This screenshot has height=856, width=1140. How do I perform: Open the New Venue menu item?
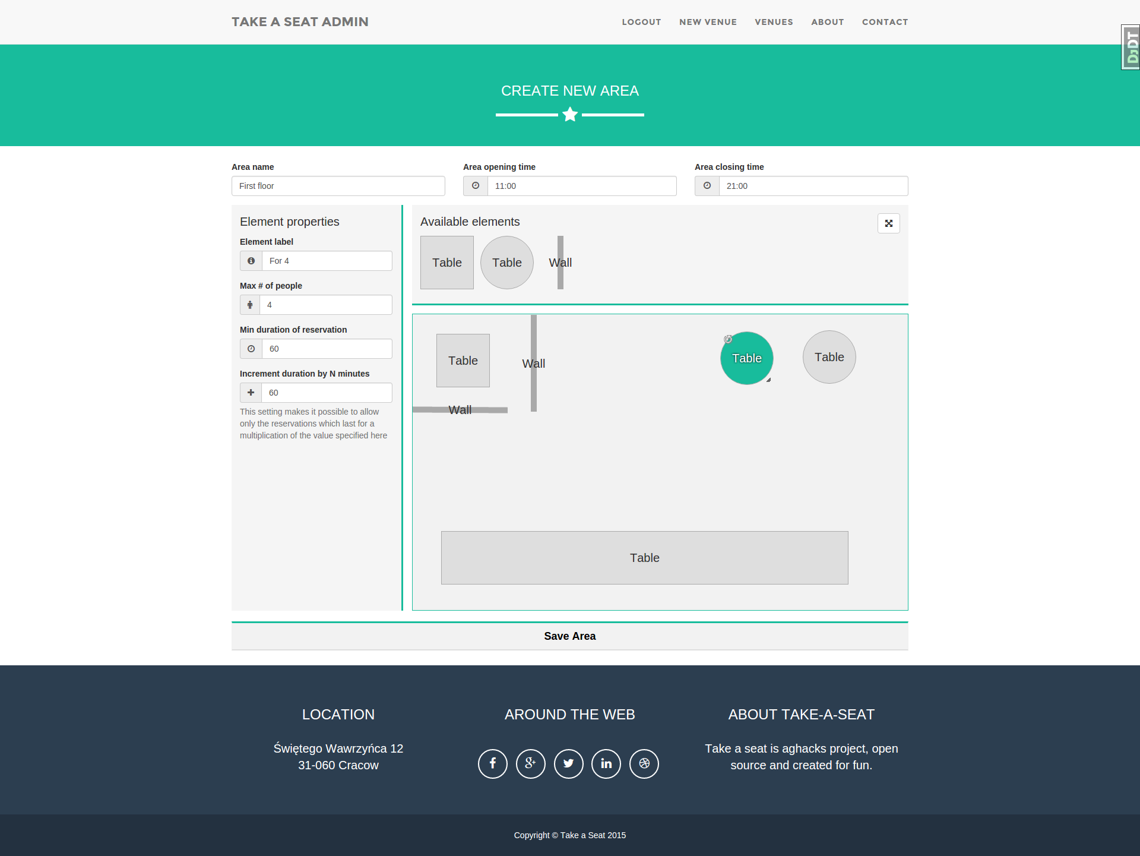point(708,22)
